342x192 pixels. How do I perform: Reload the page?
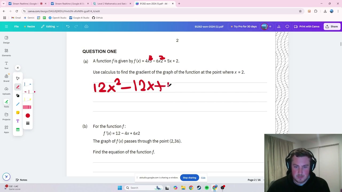coord(17,11)
